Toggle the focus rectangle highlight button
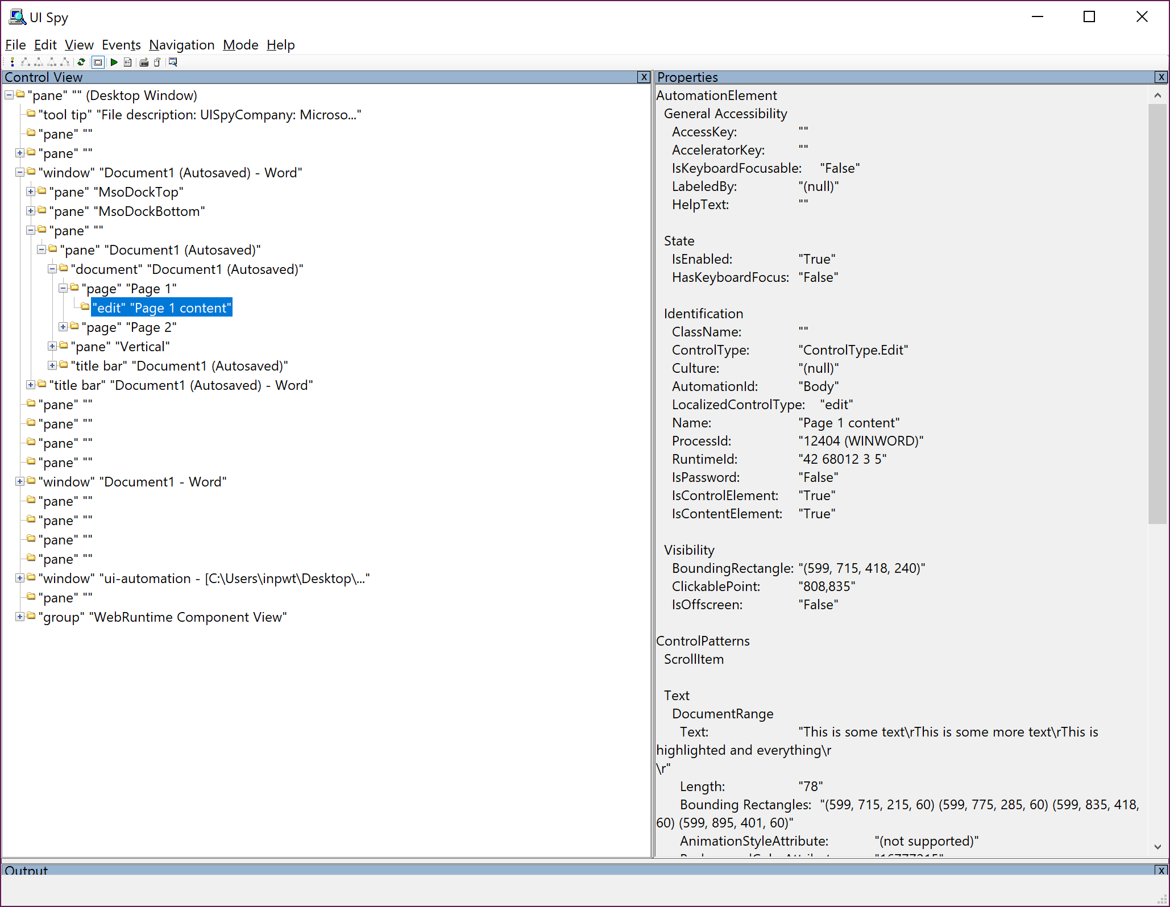Screen dimensions: 1170x907 click(x=98, y=62)
